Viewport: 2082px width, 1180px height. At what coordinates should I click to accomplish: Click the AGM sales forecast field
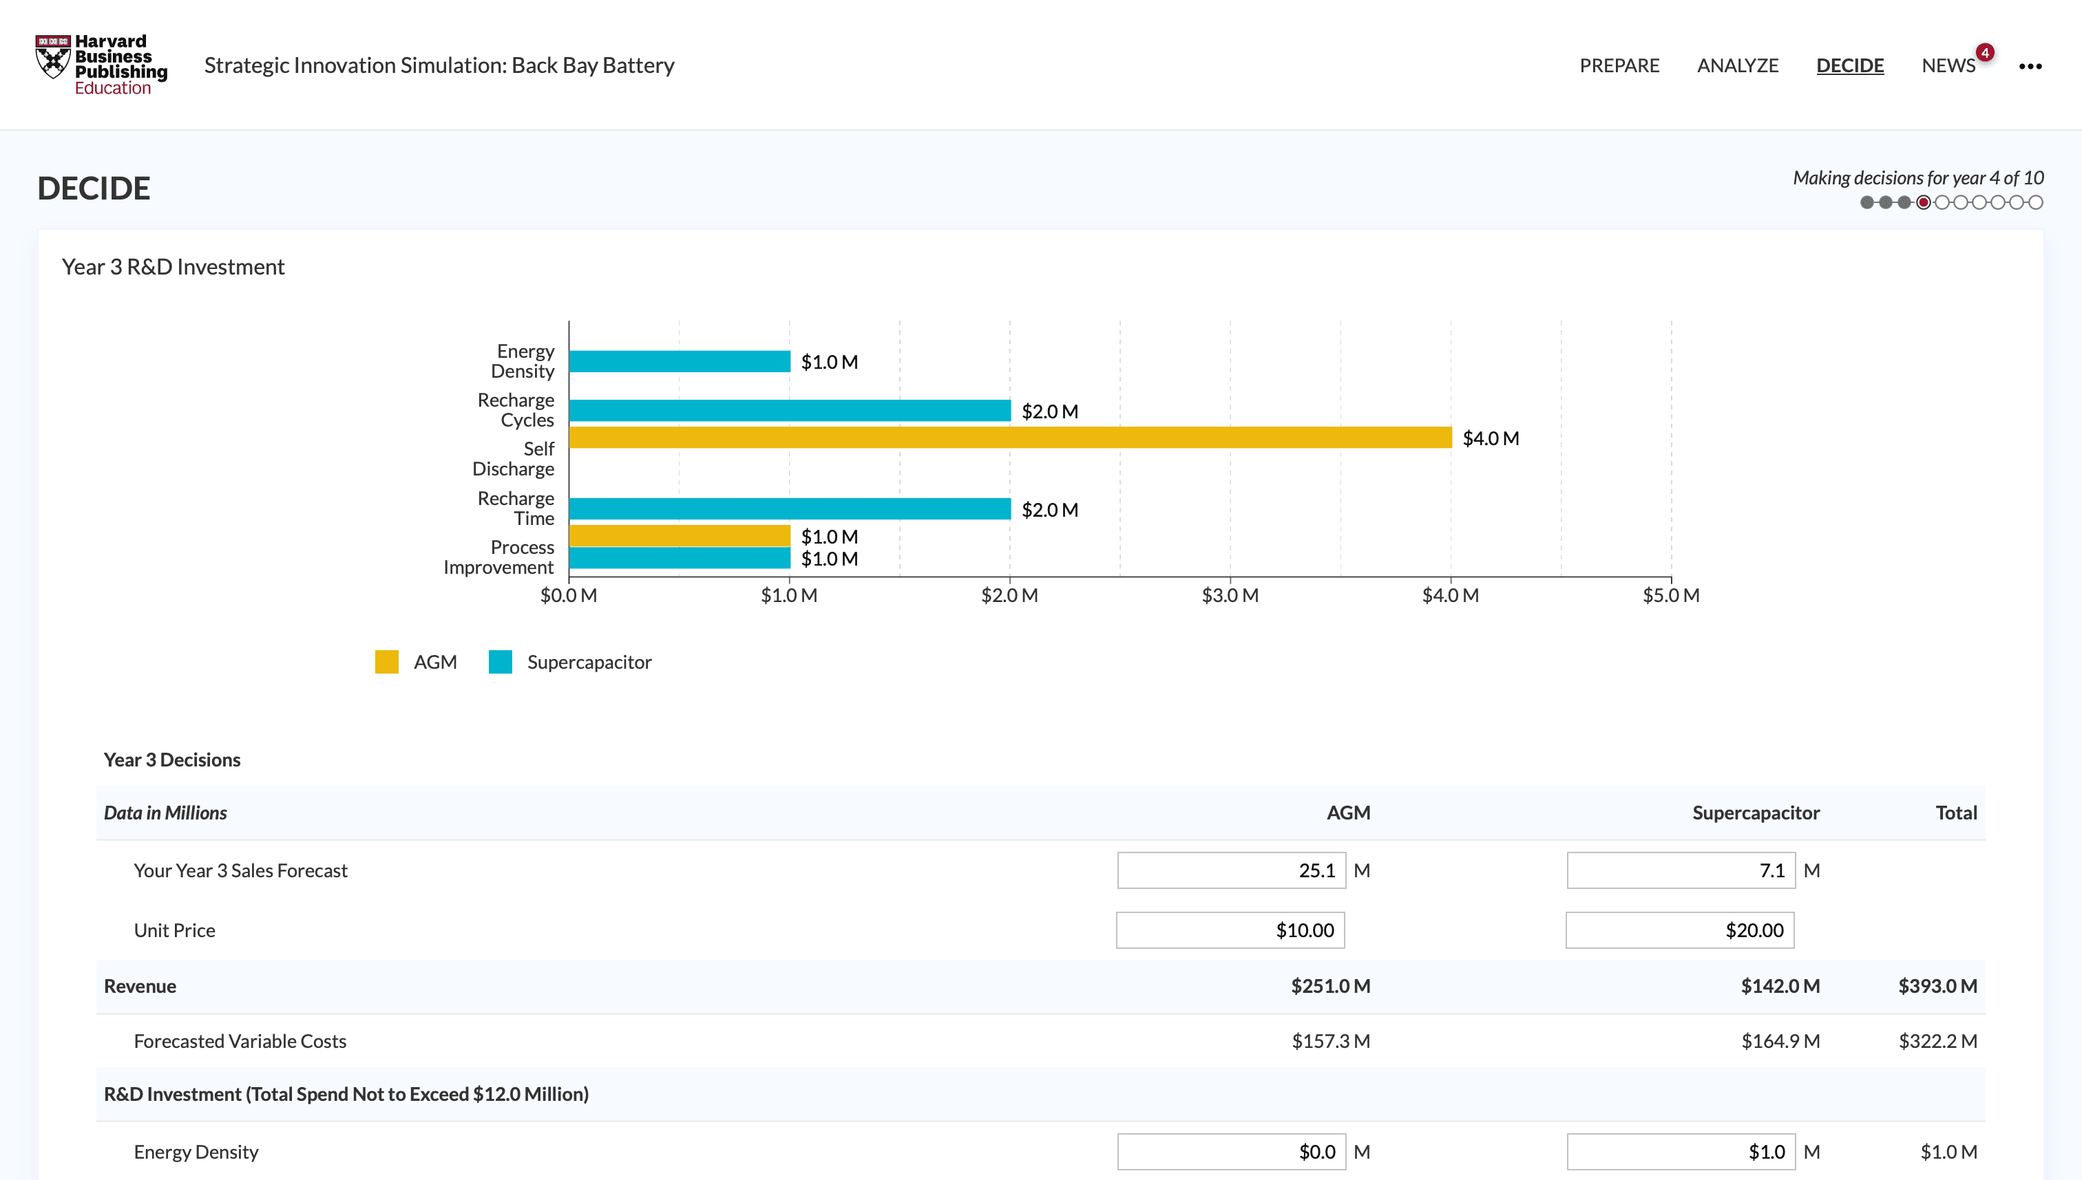pos(1231,870)
